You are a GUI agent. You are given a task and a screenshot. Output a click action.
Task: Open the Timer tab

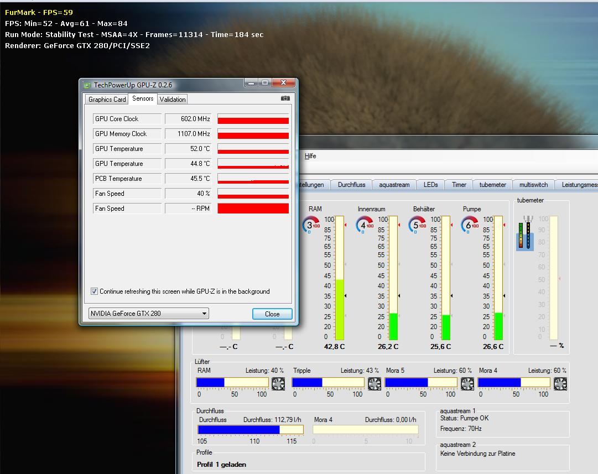459,185
